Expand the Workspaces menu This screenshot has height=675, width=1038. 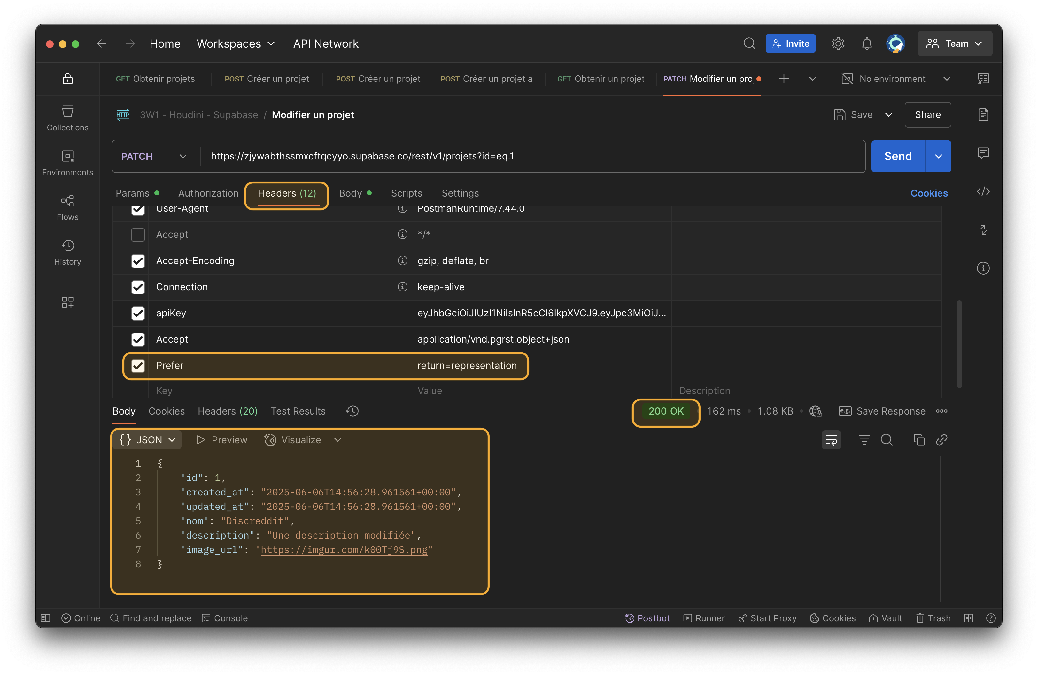(x=236, y=43)
